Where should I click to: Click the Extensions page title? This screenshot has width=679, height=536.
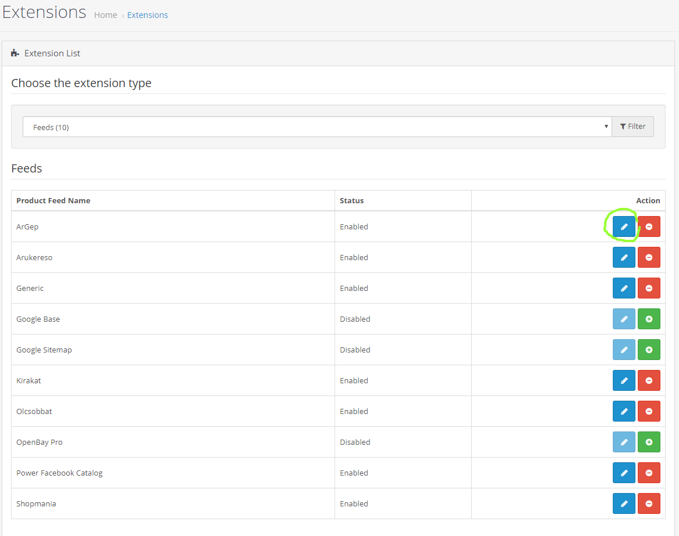(x=44, y=12)
